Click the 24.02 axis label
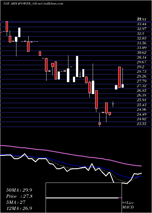The width and height of the screenshot is (152, 213). coord(142,119)
